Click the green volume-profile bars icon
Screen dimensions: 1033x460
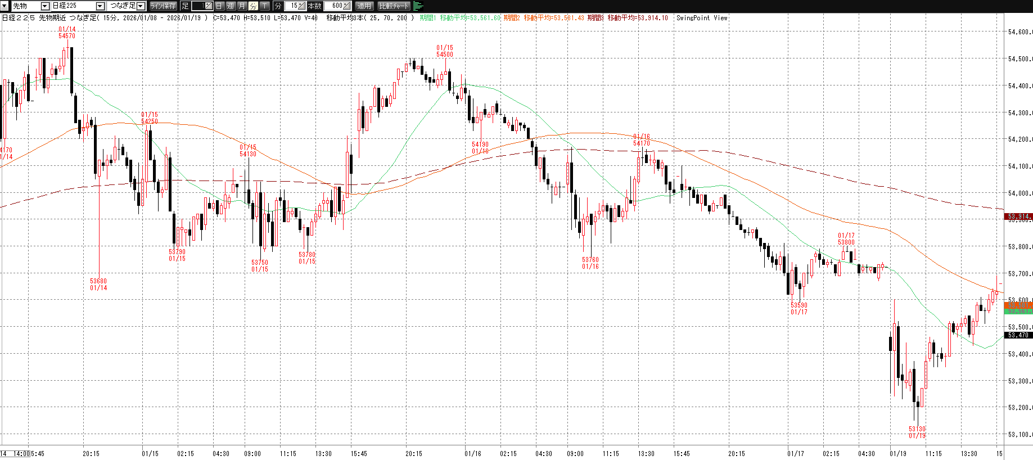(x=418, y=6)
